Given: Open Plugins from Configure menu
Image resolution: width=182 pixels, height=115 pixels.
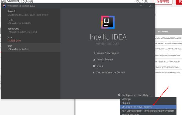Looking at the screenshot, I should [x=148, y=103].
